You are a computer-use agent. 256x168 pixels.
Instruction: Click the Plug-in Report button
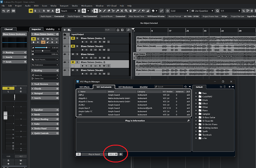tap(94, 154)
